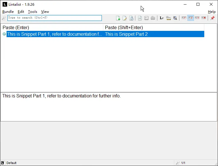Click the status bar magnifier icon
The height and width of the screenshot is (166, 218).
pyautogui.click(x=178, y=163)
